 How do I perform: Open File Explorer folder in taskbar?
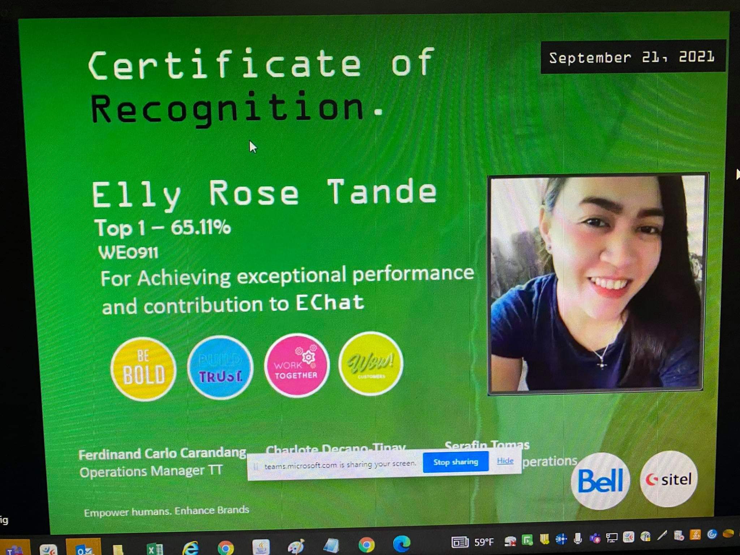click(x=118, y=550)
